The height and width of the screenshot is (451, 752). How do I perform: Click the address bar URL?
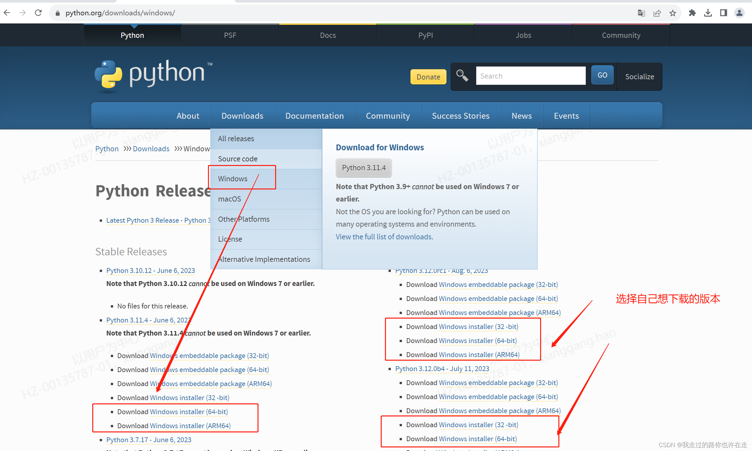pos(120,13)
